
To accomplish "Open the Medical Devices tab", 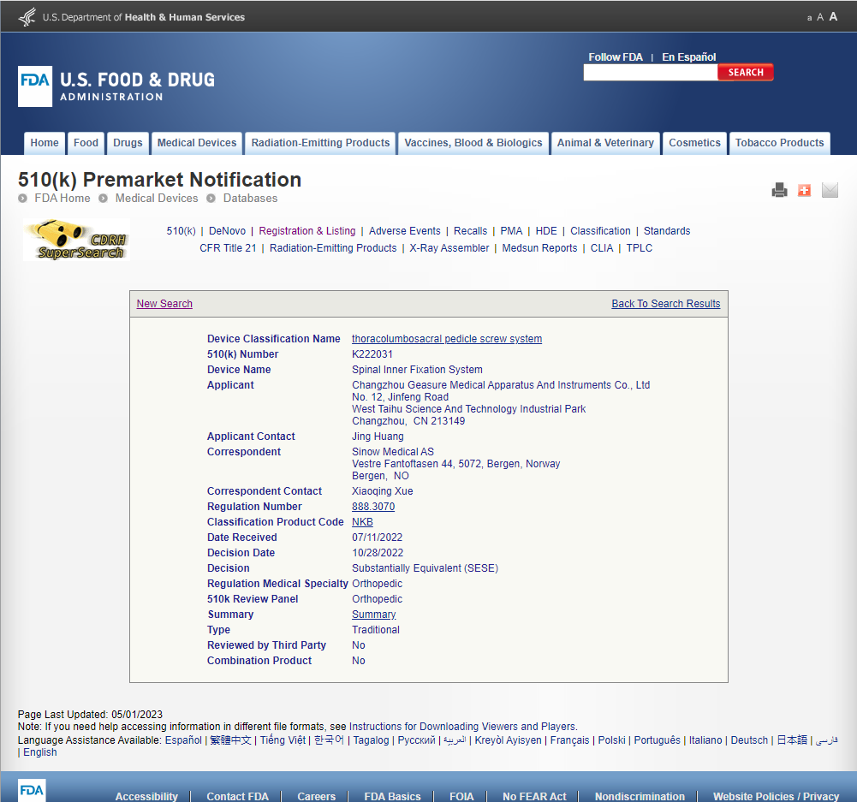I will click(197, 143).
